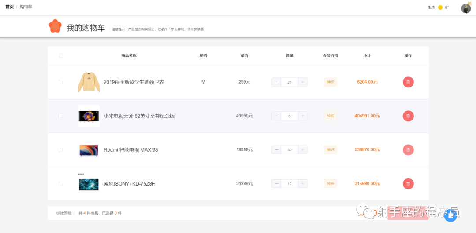Image resolution: width=476 pixels, height=233 pixels.
Task: Click the size M specification cell
Action: 203,82
